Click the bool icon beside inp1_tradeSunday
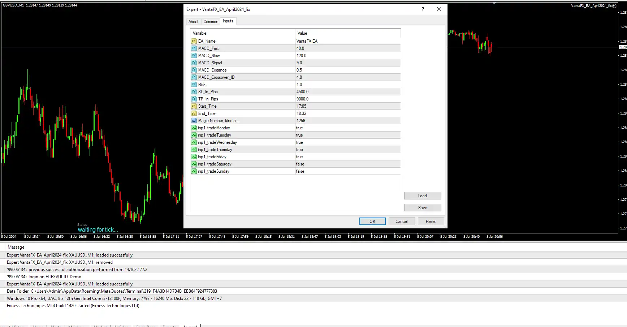This screenshot has height=327, width=627. coord(194,171)
